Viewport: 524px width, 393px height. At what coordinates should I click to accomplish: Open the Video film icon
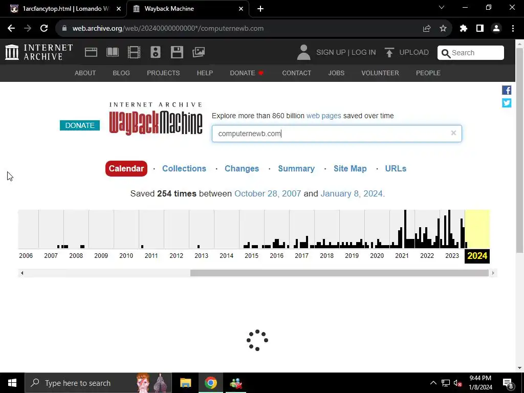click(x=134, y=52)
